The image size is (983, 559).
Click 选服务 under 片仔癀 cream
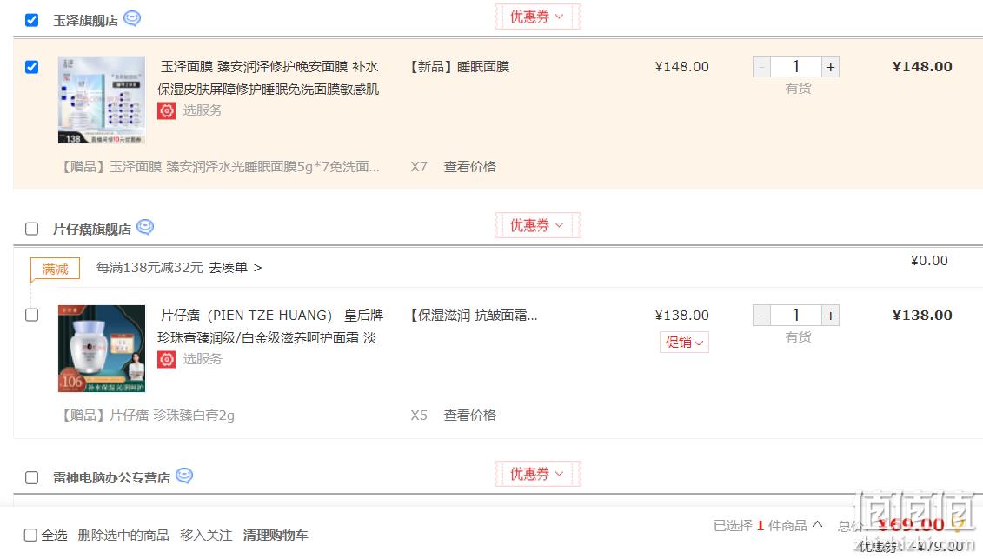click(x=203, y=359)
